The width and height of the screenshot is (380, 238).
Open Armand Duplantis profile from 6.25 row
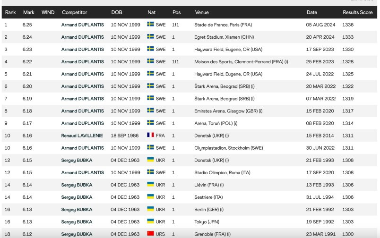[82, 25]
